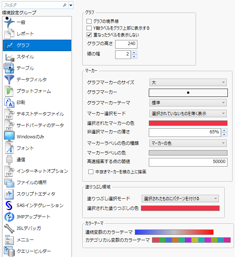
Task: Open マーカー選択モード dropdown
Action: pos(188,113)
